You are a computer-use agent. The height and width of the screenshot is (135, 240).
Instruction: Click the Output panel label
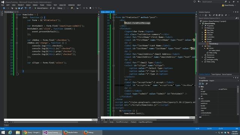tap(6, 125)
